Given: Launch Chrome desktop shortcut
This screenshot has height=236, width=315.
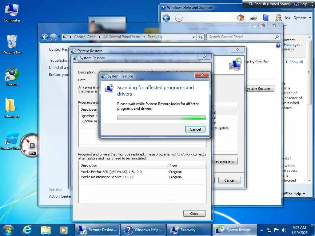Looking at the screenshot, I should coord(12,77).
